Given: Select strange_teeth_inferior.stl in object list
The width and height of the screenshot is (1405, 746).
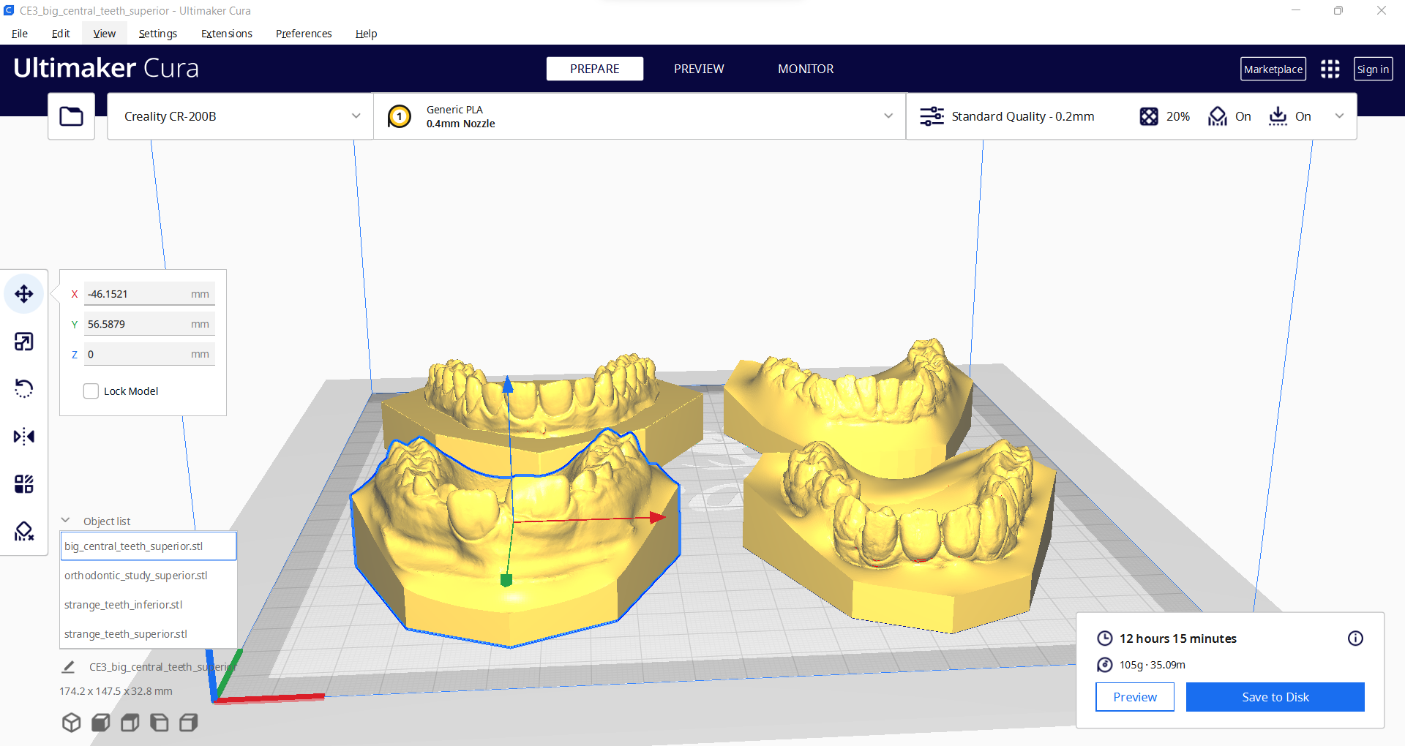Looking at the screenshot, I should 149,605.
